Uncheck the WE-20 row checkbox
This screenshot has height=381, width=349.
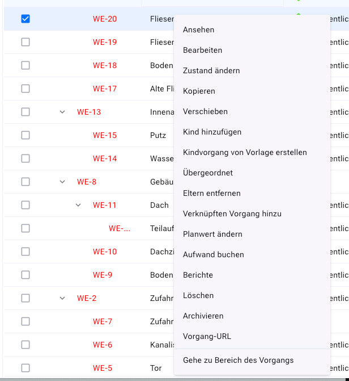pos(25,19)
